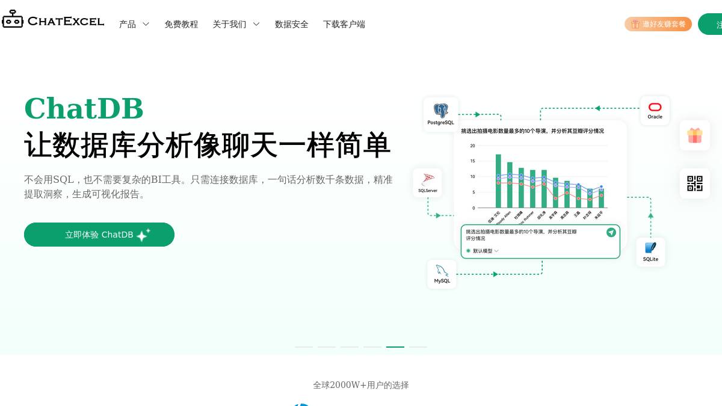
Task: Open the 默认模型 model dropdown
Action: tap(483, 251)
